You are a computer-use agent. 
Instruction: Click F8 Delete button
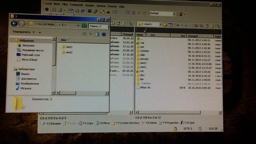click(x=149, y=123)
